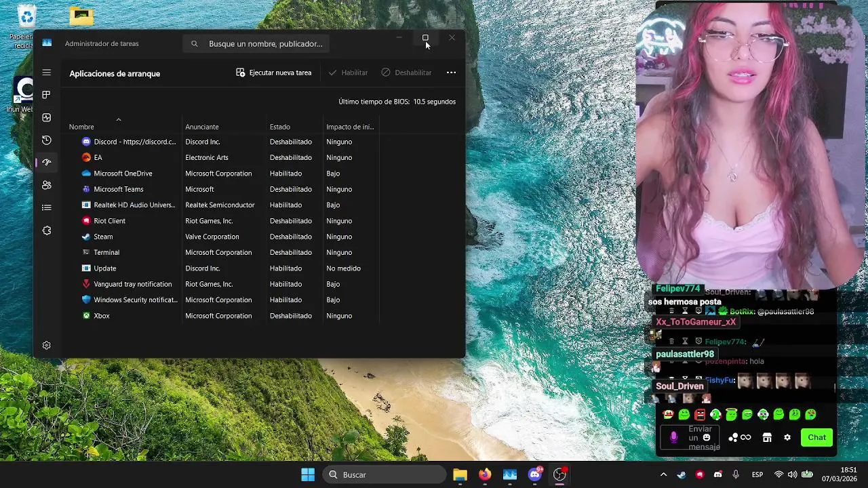This screenshot has height=488, width=868.
Task: Show hidden icons chevron in system tray
Action: pos(663,474)
